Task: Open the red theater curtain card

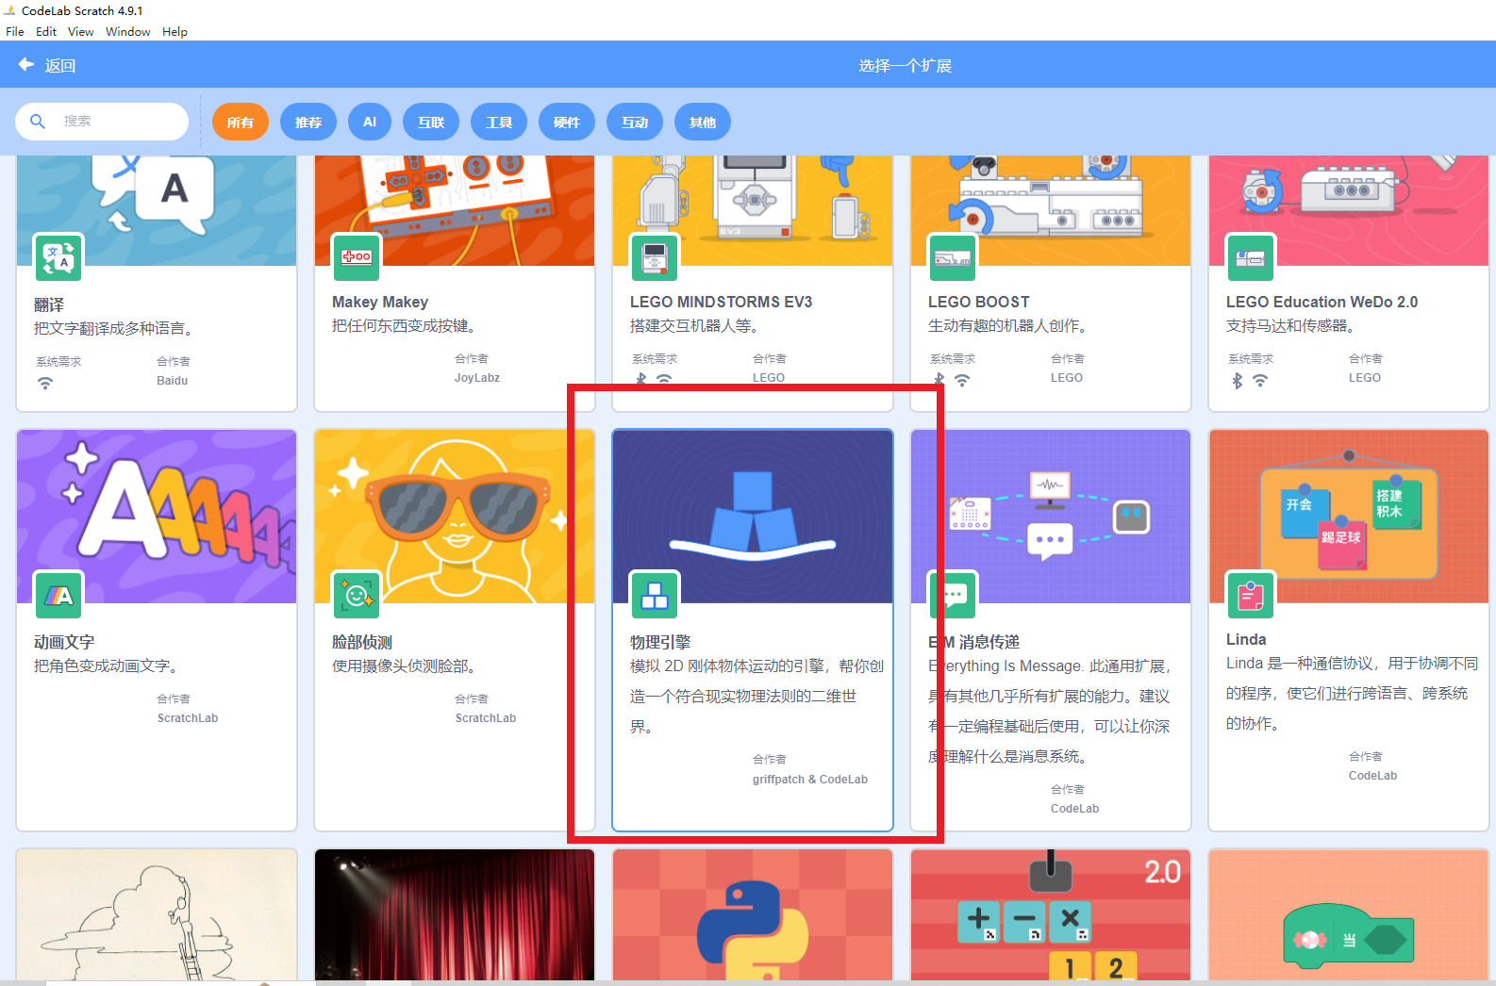Action: click(455, 914)
